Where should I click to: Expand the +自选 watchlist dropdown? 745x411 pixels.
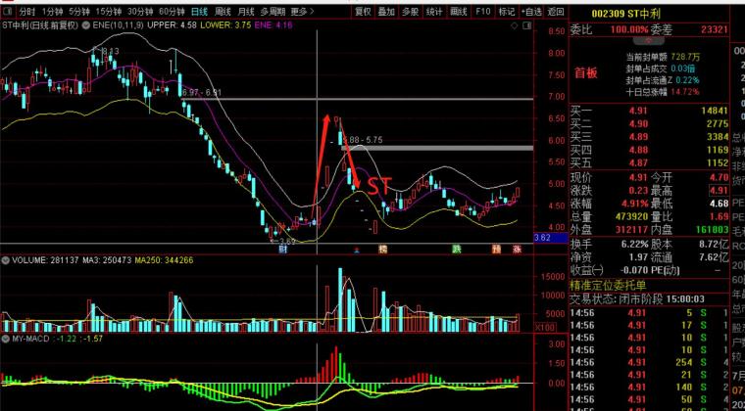click(530, 12)
